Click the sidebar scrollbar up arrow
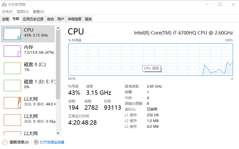This screenshot has width=239, height=149. (58, 28)
